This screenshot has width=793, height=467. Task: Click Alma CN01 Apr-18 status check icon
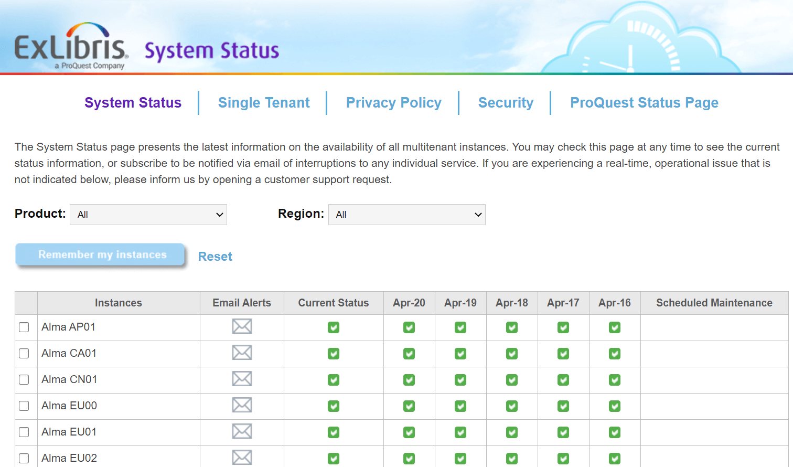[x=512, y=380]
